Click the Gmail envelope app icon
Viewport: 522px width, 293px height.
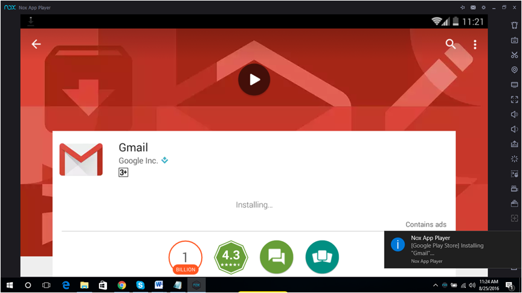81,159
